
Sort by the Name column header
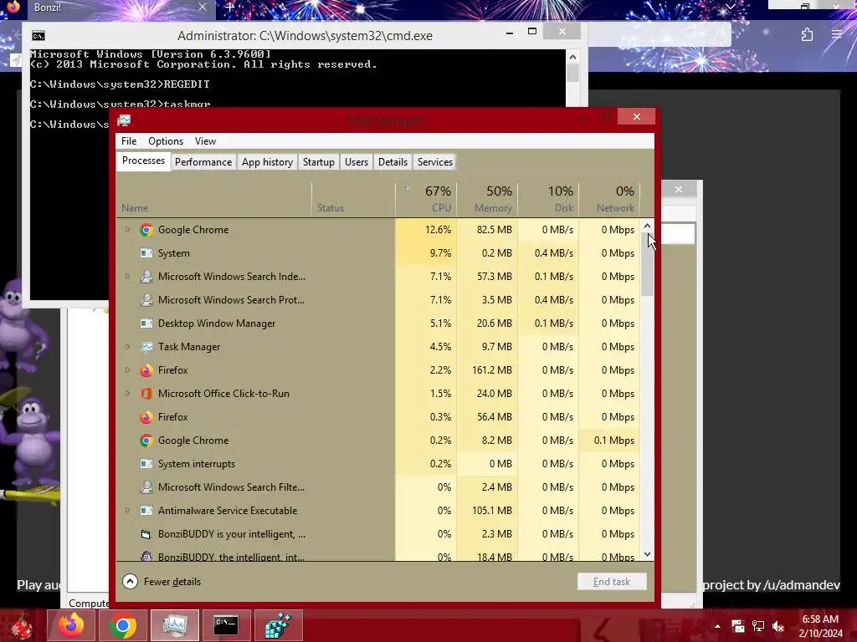213,199
